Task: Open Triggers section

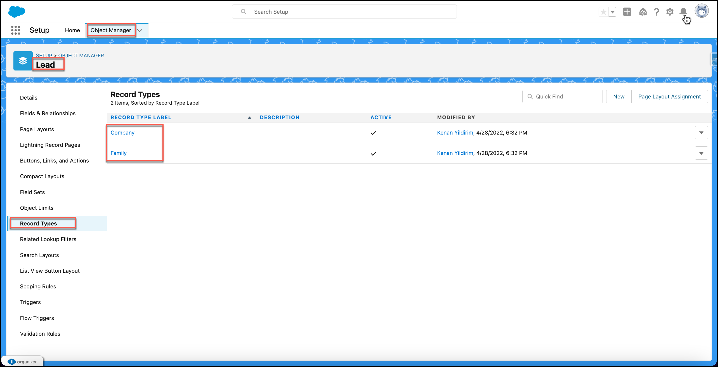Action: (x=30, y=302)
